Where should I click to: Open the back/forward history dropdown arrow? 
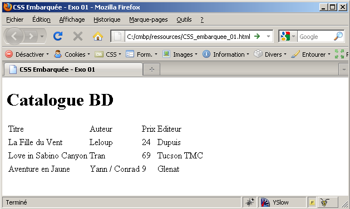click(42, 36)
